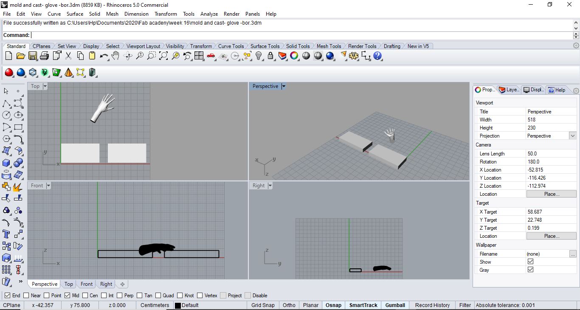Click the Cut scissors icon

coord(68,56)
